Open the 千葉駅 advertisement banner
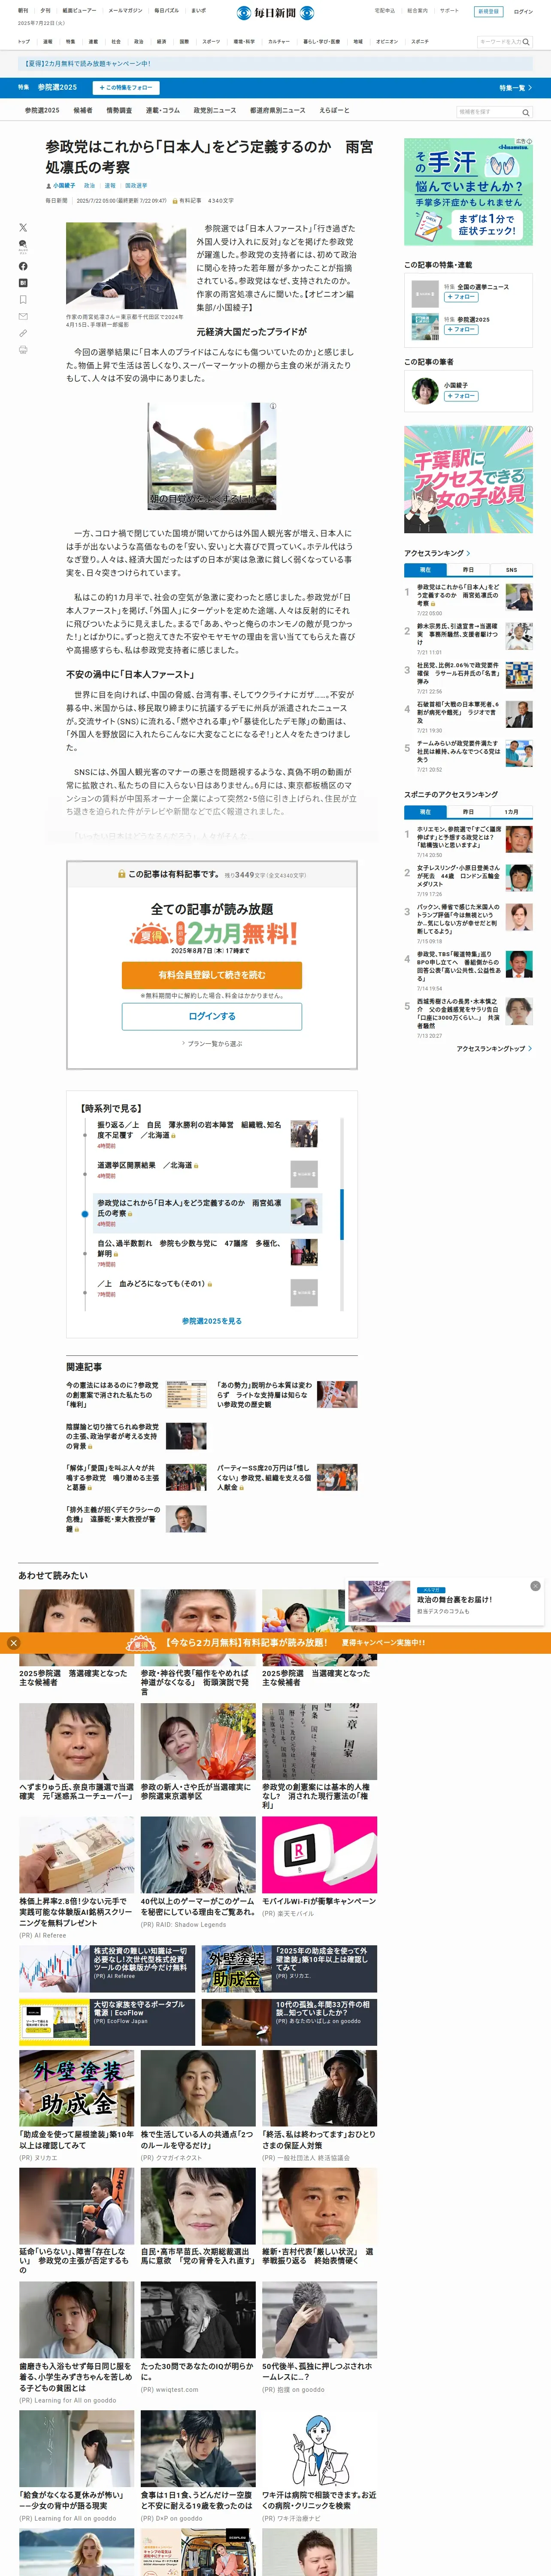This screenshot has width=551, height=2576. [x=468, y=480]
